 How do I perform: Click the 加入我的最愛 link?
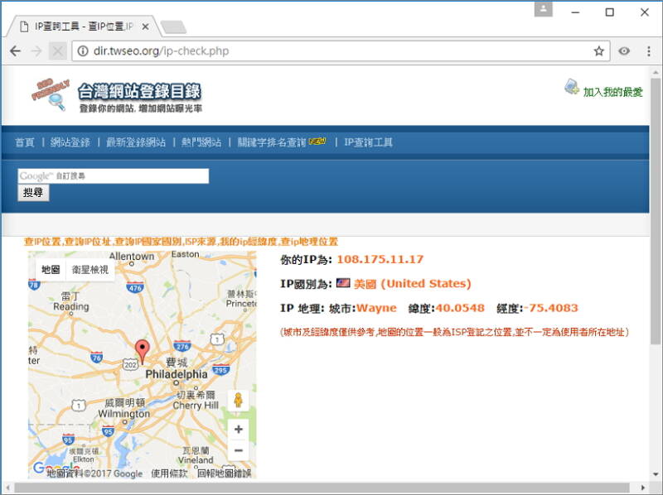[x=612, y=92]
